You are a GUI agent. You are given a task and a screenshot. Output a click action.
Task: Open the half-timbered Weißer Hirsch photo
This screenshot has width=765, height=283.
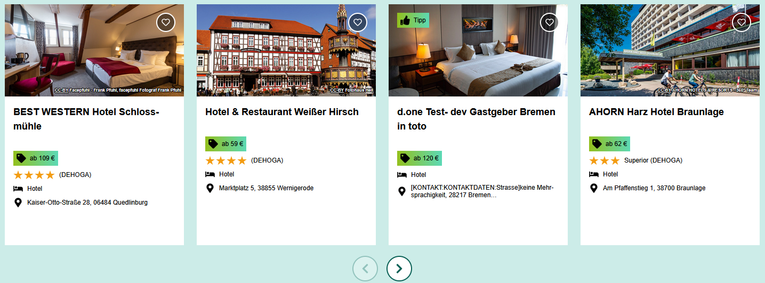point(286,51)
